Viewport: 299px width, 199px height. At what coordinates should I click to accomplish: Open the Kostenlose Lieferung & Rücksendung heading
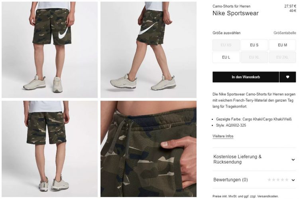238,159
